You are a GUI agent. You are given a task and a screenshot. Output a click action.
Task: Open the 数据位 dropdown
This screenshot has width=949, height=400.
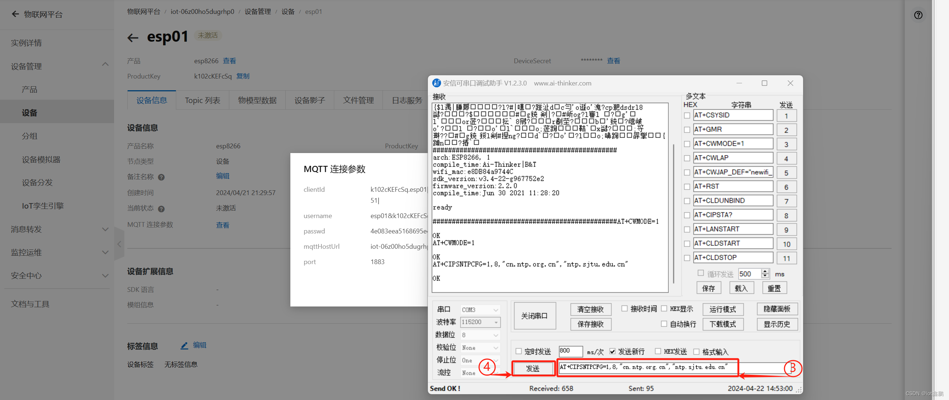click(x=480, y=335)
